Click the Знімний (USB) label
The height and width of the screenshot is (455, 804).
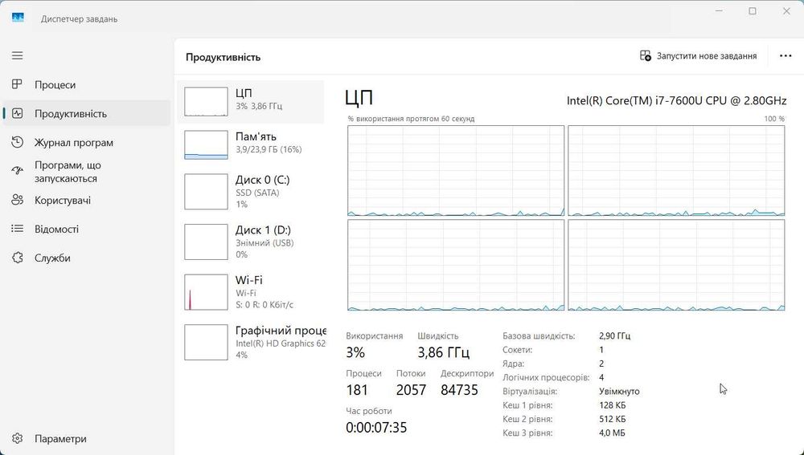pos(265,243)
